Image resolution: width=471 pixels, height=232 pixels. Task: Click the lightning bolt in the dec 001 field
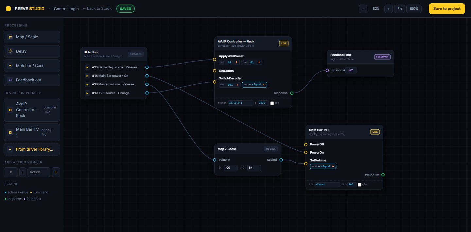point(237,85)
